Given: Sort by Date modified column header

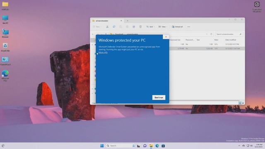Looking at the screenshot, I should tap(231, 40).
